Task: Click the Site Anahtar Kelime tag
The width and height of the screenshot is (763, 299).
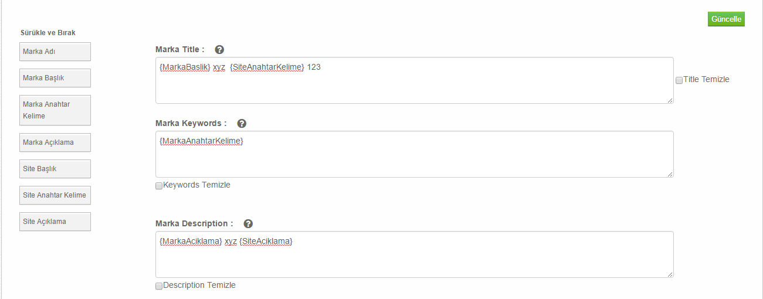Action: click(x=55, y=195)
